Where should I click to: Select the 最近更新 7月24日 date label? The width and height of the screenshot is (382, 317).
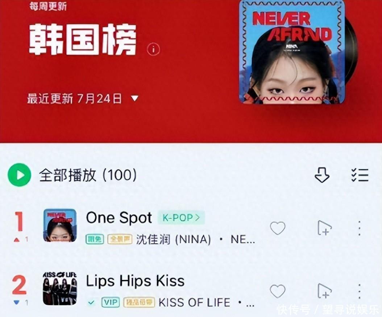[x=74, y=99]
